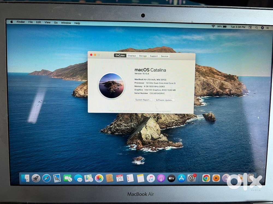The image size is (273, 204).
Task: Click the Version 10.15.8 text
Action: (x=142, y=73)
